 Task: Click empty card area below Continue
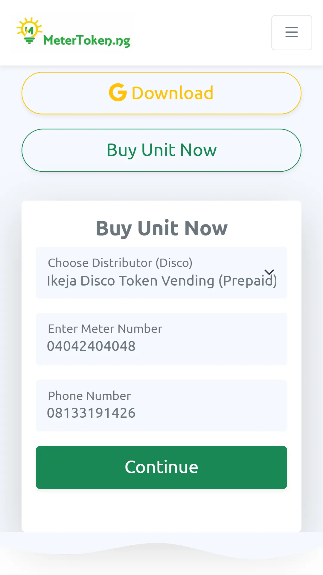[161, 510]
